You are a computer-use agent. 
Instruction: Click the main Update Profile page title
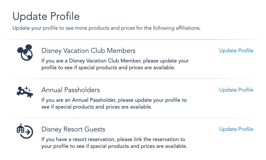point(46,16)
